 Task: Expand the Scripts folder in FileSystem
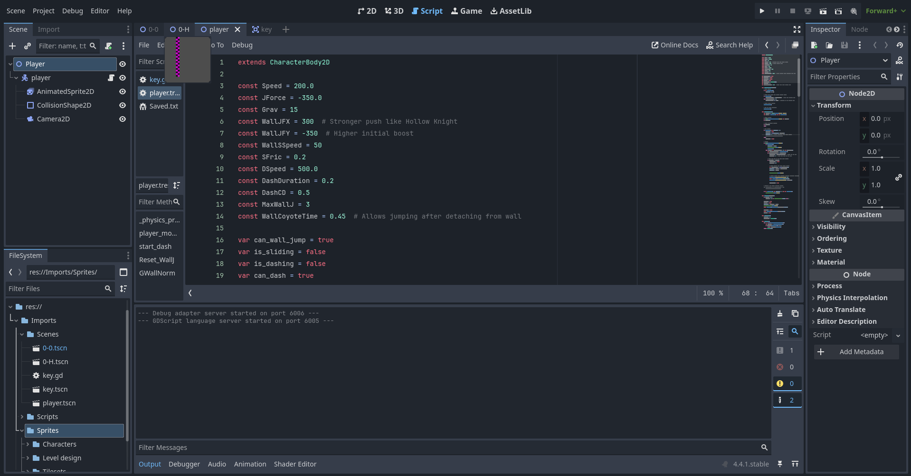[22, 417]
